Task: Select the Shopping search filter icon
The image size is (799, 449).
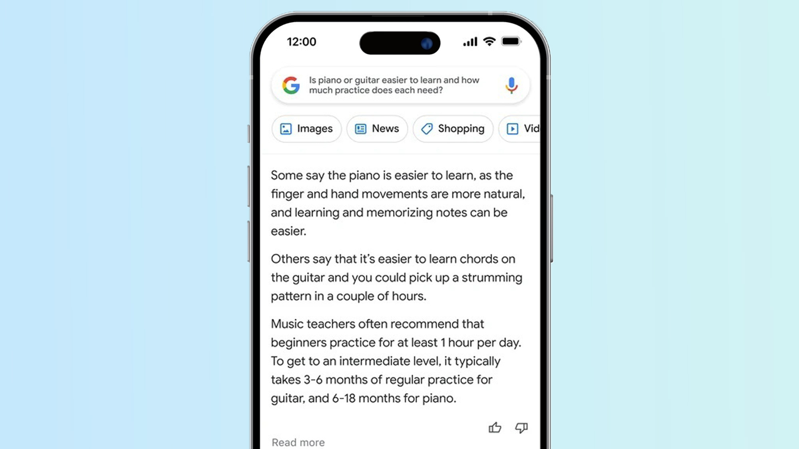Action: pyautogui.click(x=427, y=128)
